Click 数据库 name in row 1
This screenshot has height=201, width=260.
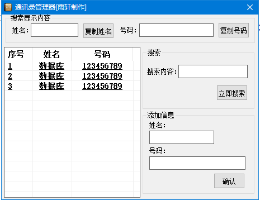[51, 66]
